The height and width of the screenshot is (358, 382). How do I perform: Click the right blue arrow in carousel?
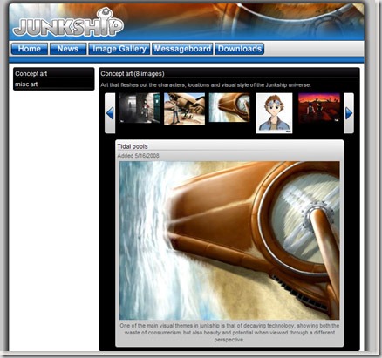[x=349, y=113]
